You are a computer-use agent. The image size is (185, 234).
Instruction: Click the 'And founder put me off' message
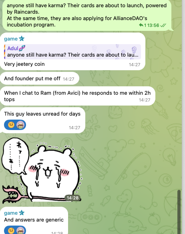coord(40,78)
